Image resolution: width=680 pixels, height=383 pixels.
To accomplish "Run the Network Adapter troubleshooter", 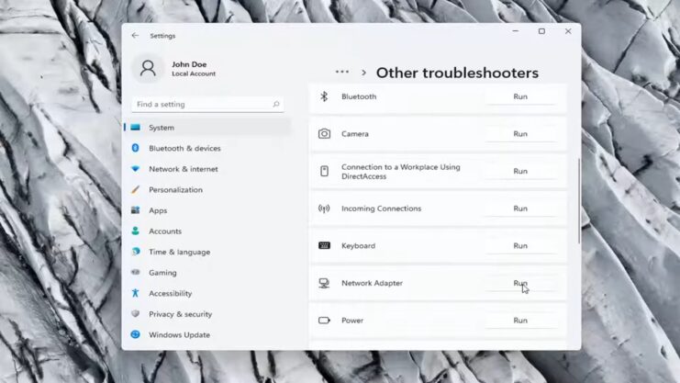I will pyautogui.click(x=520, y=283).
